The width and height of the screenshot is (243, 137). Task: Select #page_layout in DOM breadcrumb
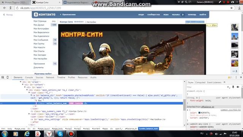(x=44, y=129)
